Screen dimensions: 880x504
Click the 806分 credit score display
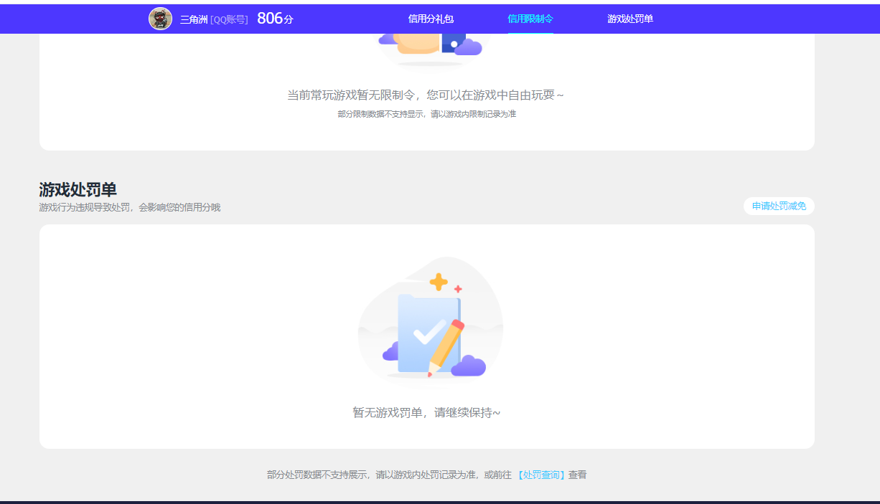[x=276, y=18]
